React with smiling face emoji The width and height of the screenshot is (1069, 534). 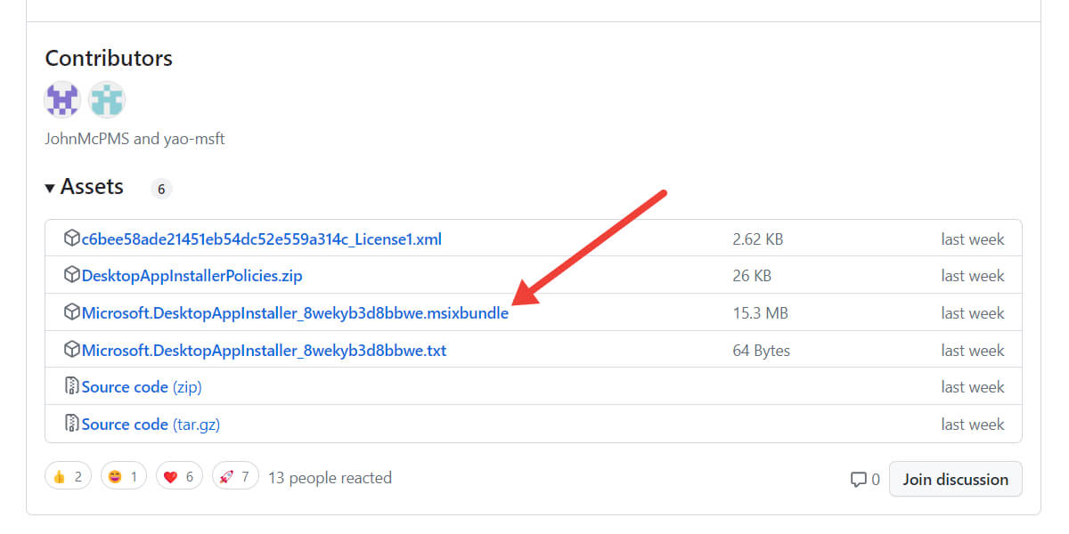click(124, 477)
